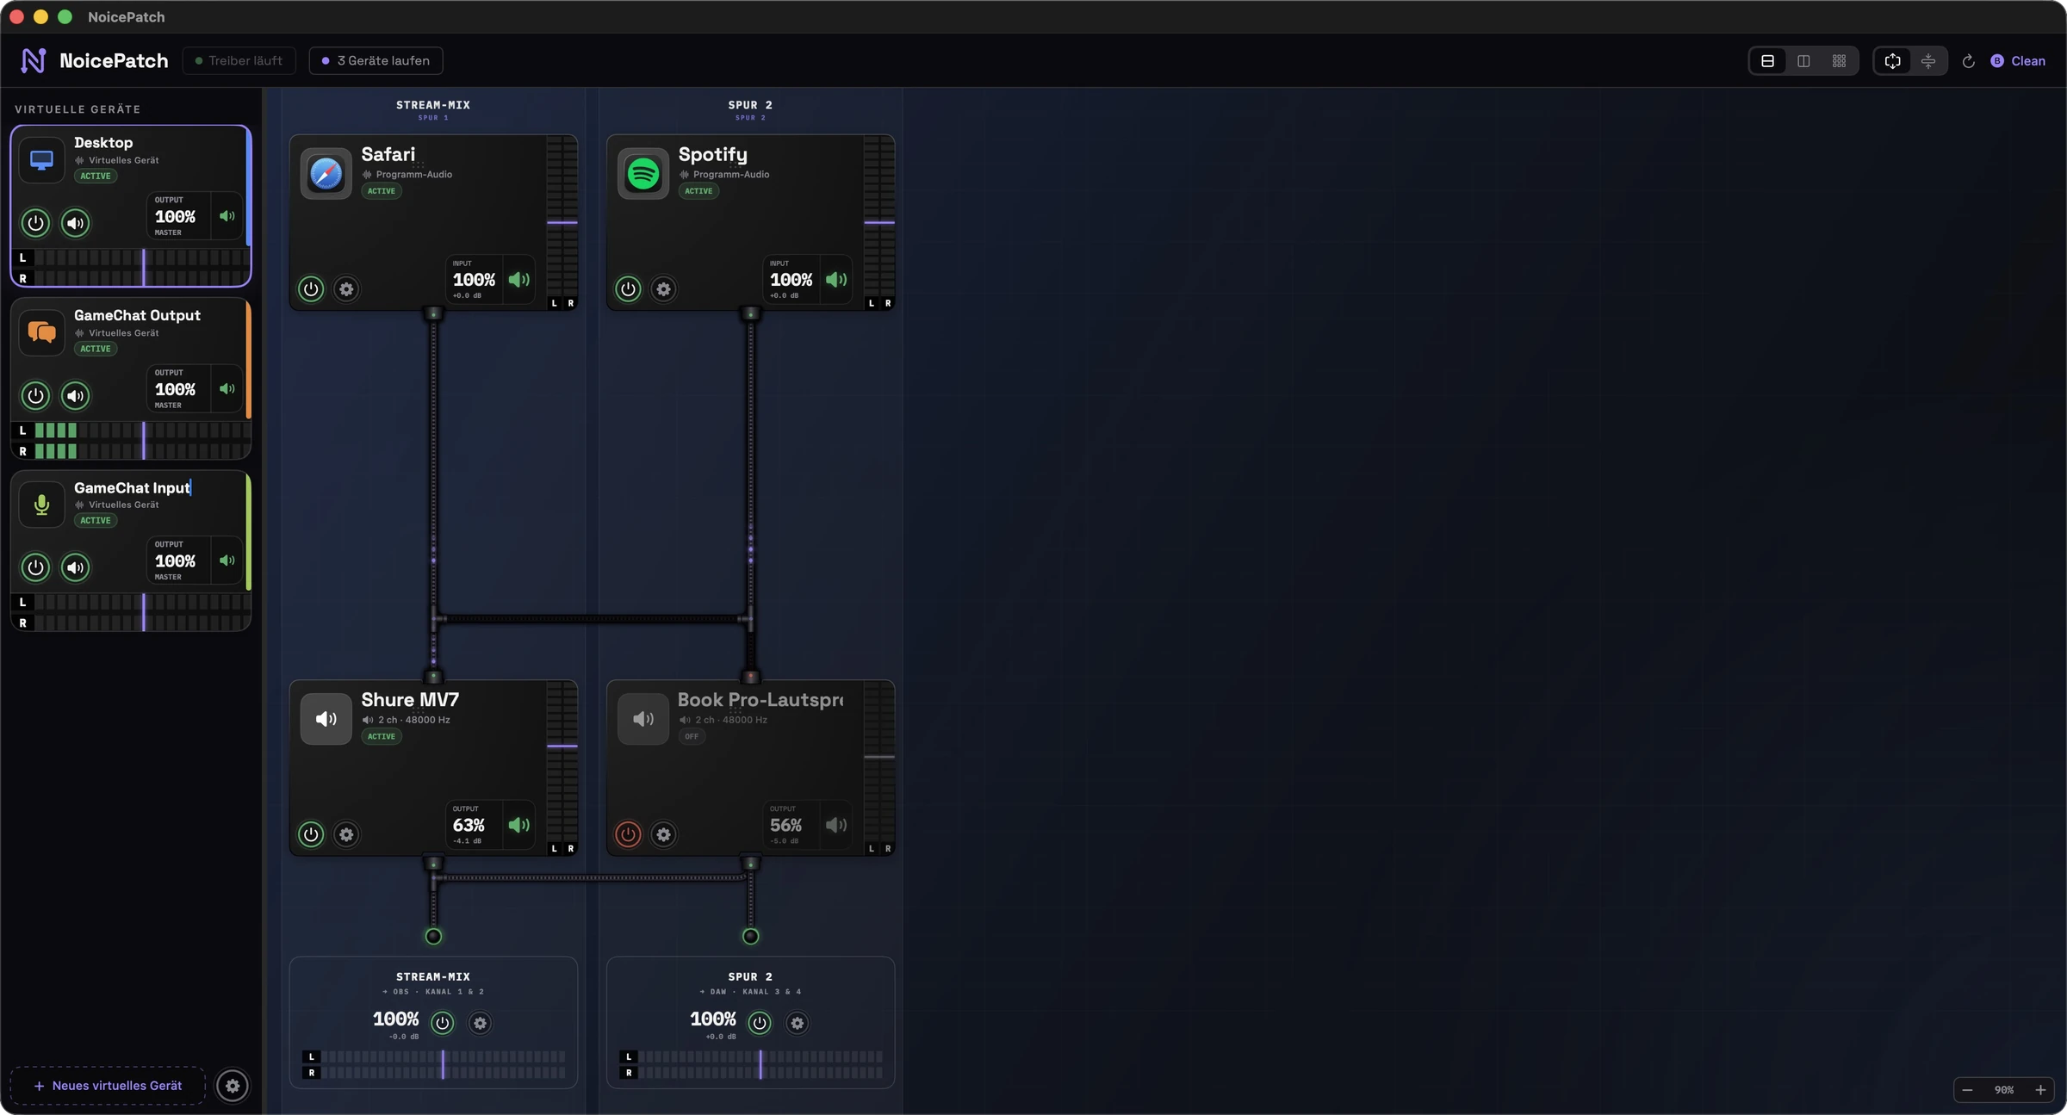This screenshot has height=1115, width=2067.
Task: Toggle power on Spur 2 bus
Action: coord(760,1023)
